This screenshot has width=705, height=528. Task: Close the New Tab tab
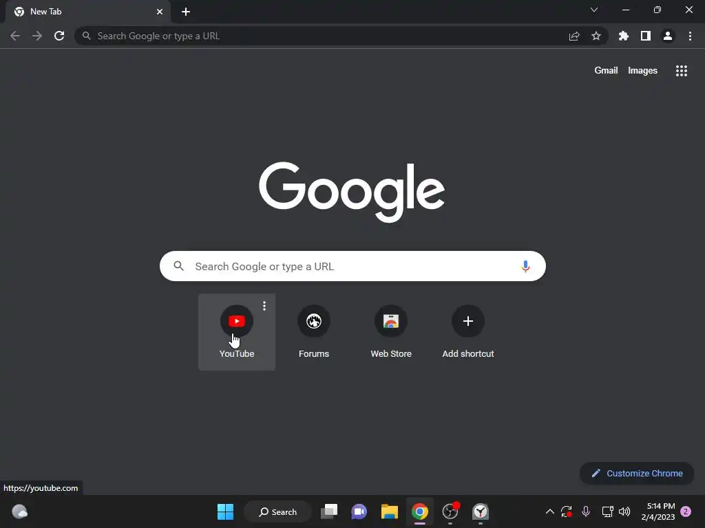[160, 12]
